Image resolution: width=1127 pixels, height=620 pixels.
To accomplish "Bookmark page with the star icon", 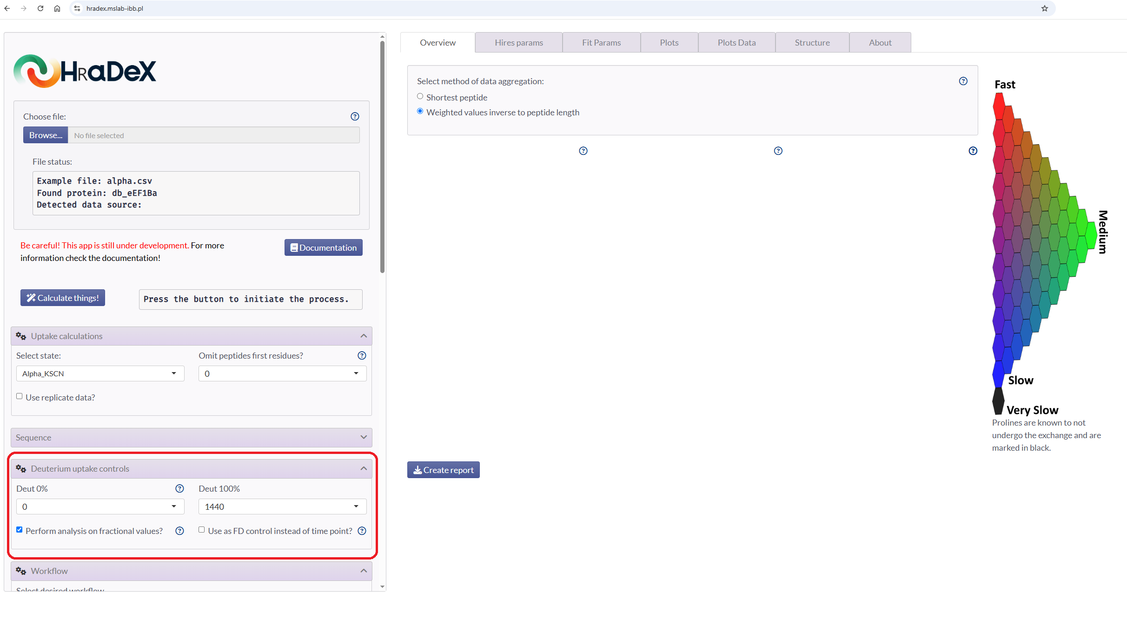I will [1045, 8].
